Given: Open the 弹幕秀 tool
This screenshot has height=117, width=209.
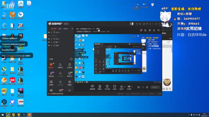Looking at the screenshot, I should pos(69,83).
